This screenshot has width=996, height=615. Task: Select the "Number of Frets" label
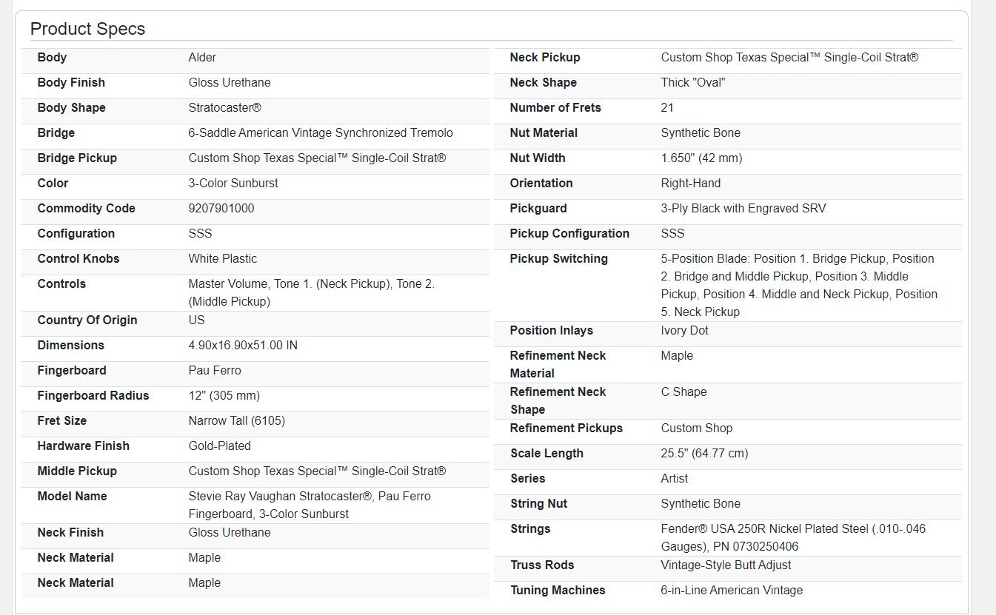[x=555, y=108]
